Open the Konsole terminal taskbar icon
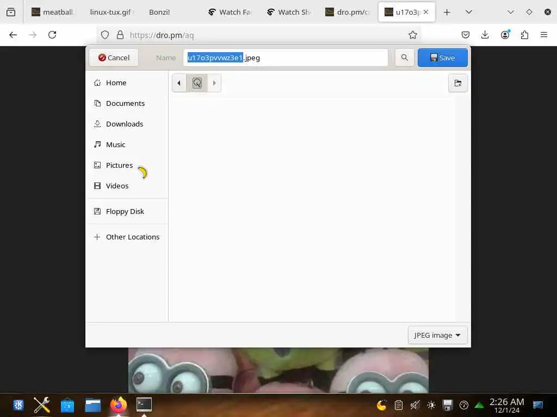The height and width of the screenshot is (417, 557). (x=144, y=405)
